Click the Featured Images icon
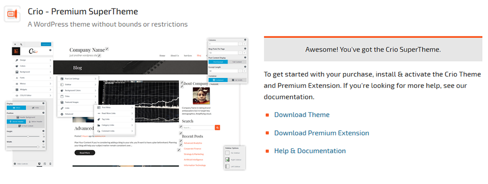Image resolution: width=488 pixels, height=184 pixels. pos(61,102)
